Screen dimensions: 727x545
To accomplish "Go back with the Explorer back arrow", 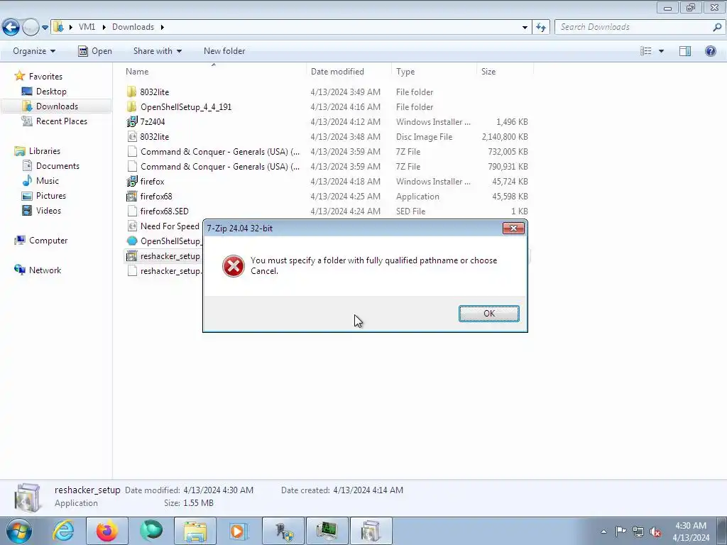I will coord(11,27).
